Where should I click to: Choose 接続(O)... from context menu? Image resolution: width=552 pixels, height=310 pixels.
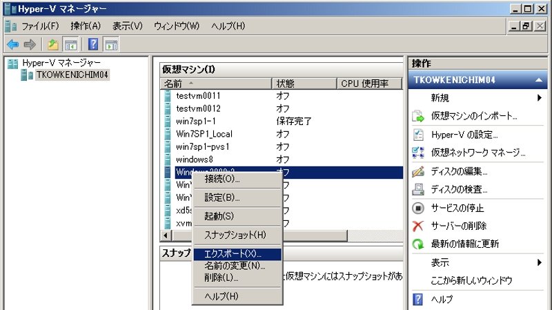coord(237,179)
